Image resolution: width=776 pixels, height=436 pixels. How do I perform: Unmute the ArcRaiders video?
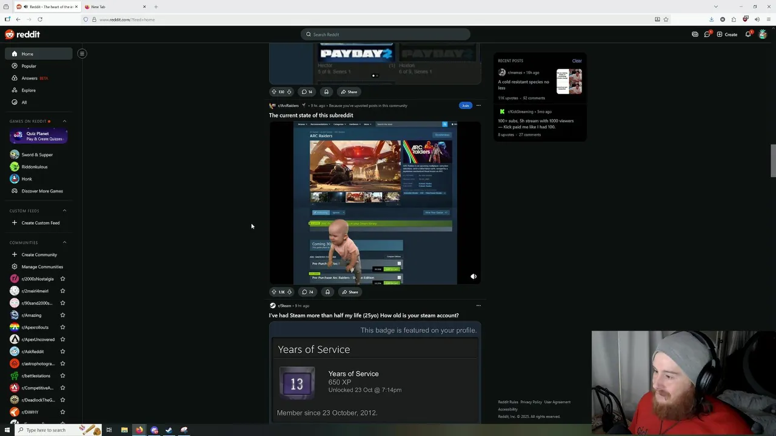pos(473,277)
